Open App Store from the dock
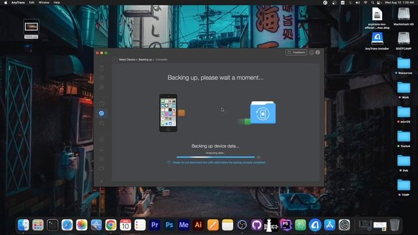 coord(329,225)
